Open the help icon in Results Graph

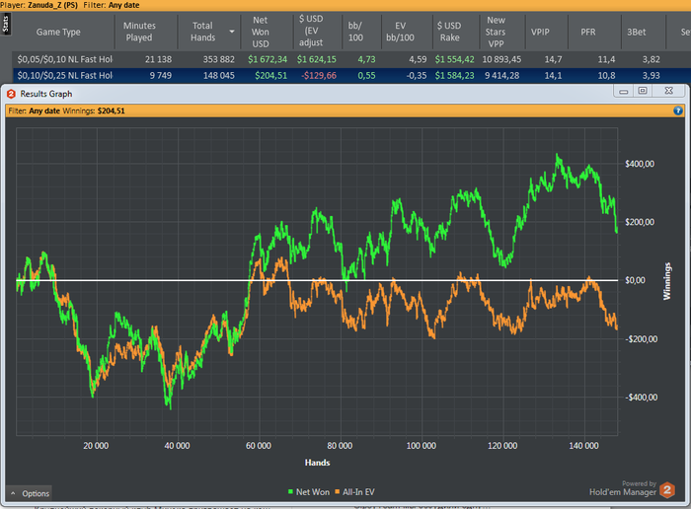[678, 110]
